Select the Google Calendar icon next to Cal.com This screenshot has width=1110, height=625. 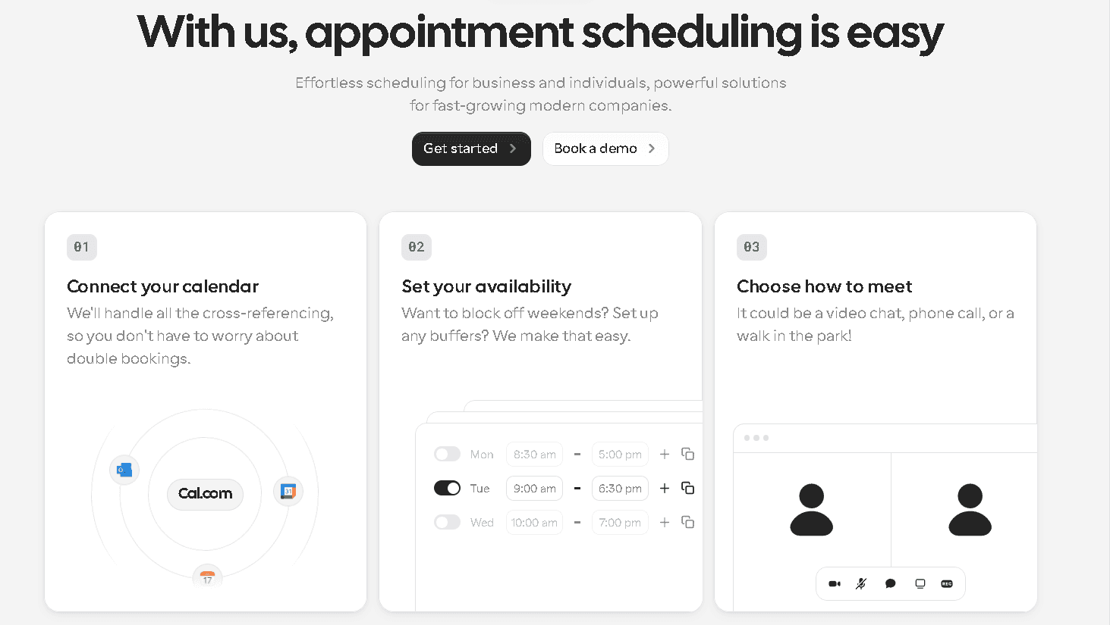288,491
